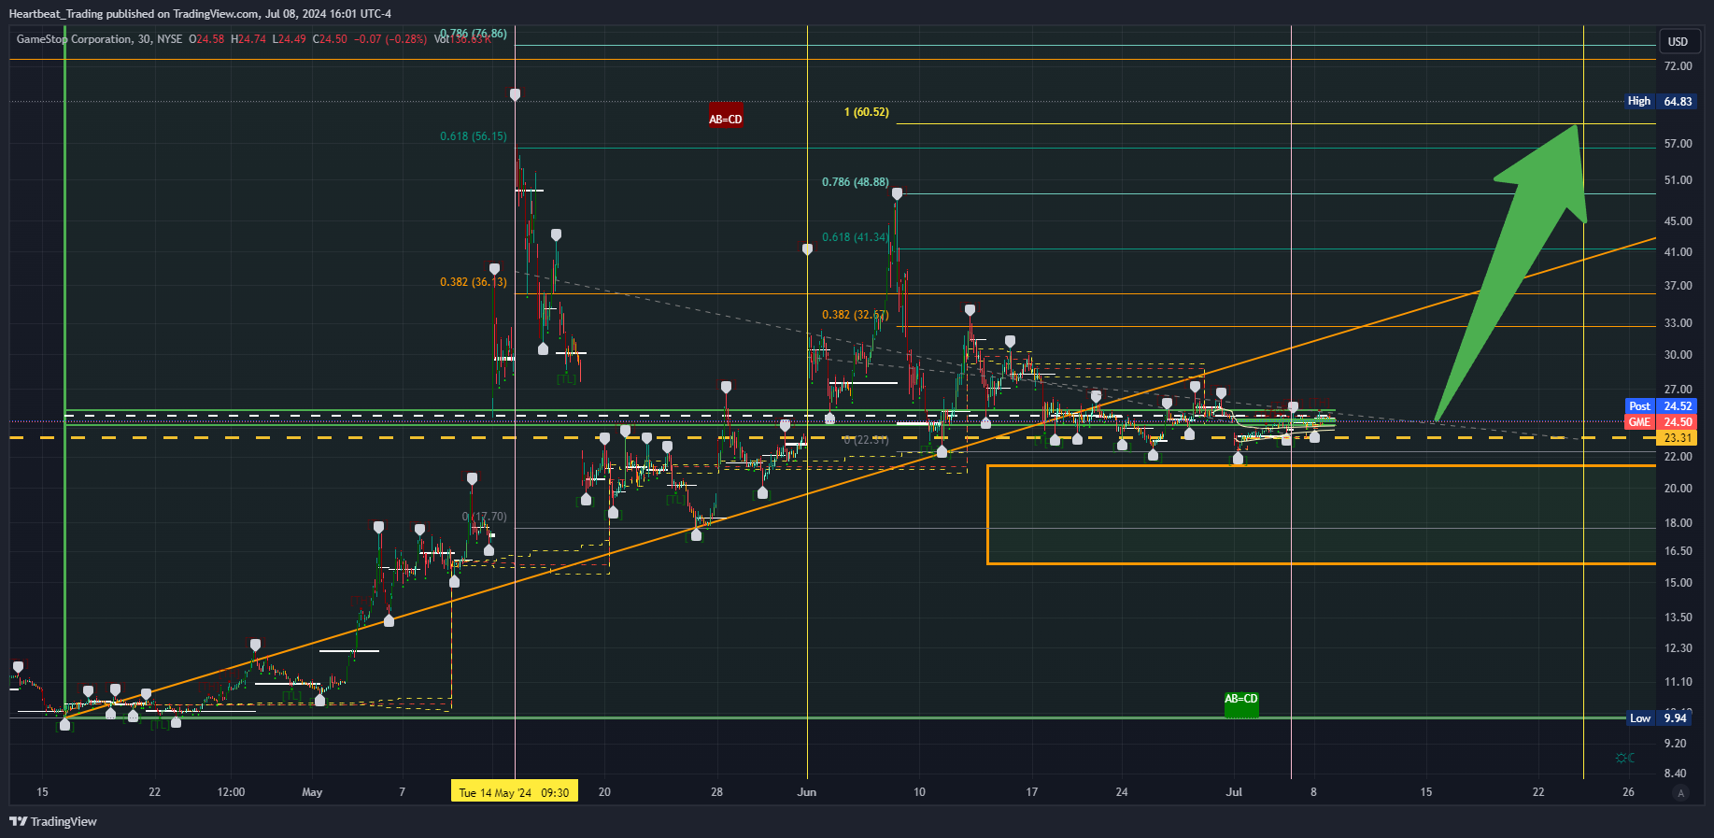Click the 37.00 price axis label

[x=1678, y=286]
